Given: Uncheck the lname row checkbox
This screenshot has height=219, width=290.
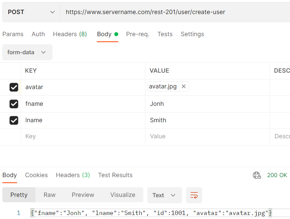Looking at the screenshot, I should 14,120.
